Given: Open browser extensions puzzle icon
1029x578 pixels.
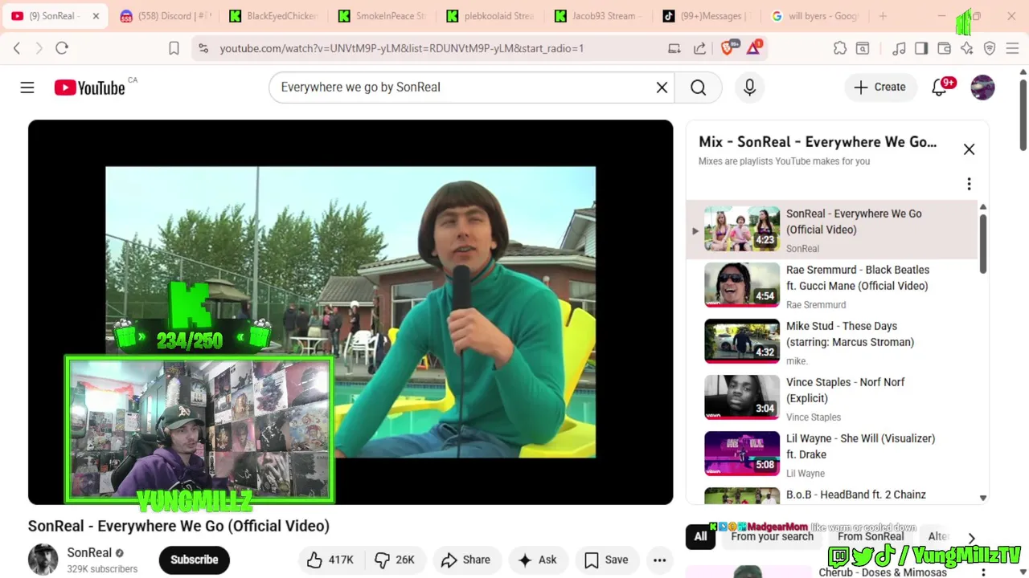Looking at the screenshot, I should coord(840,48).
